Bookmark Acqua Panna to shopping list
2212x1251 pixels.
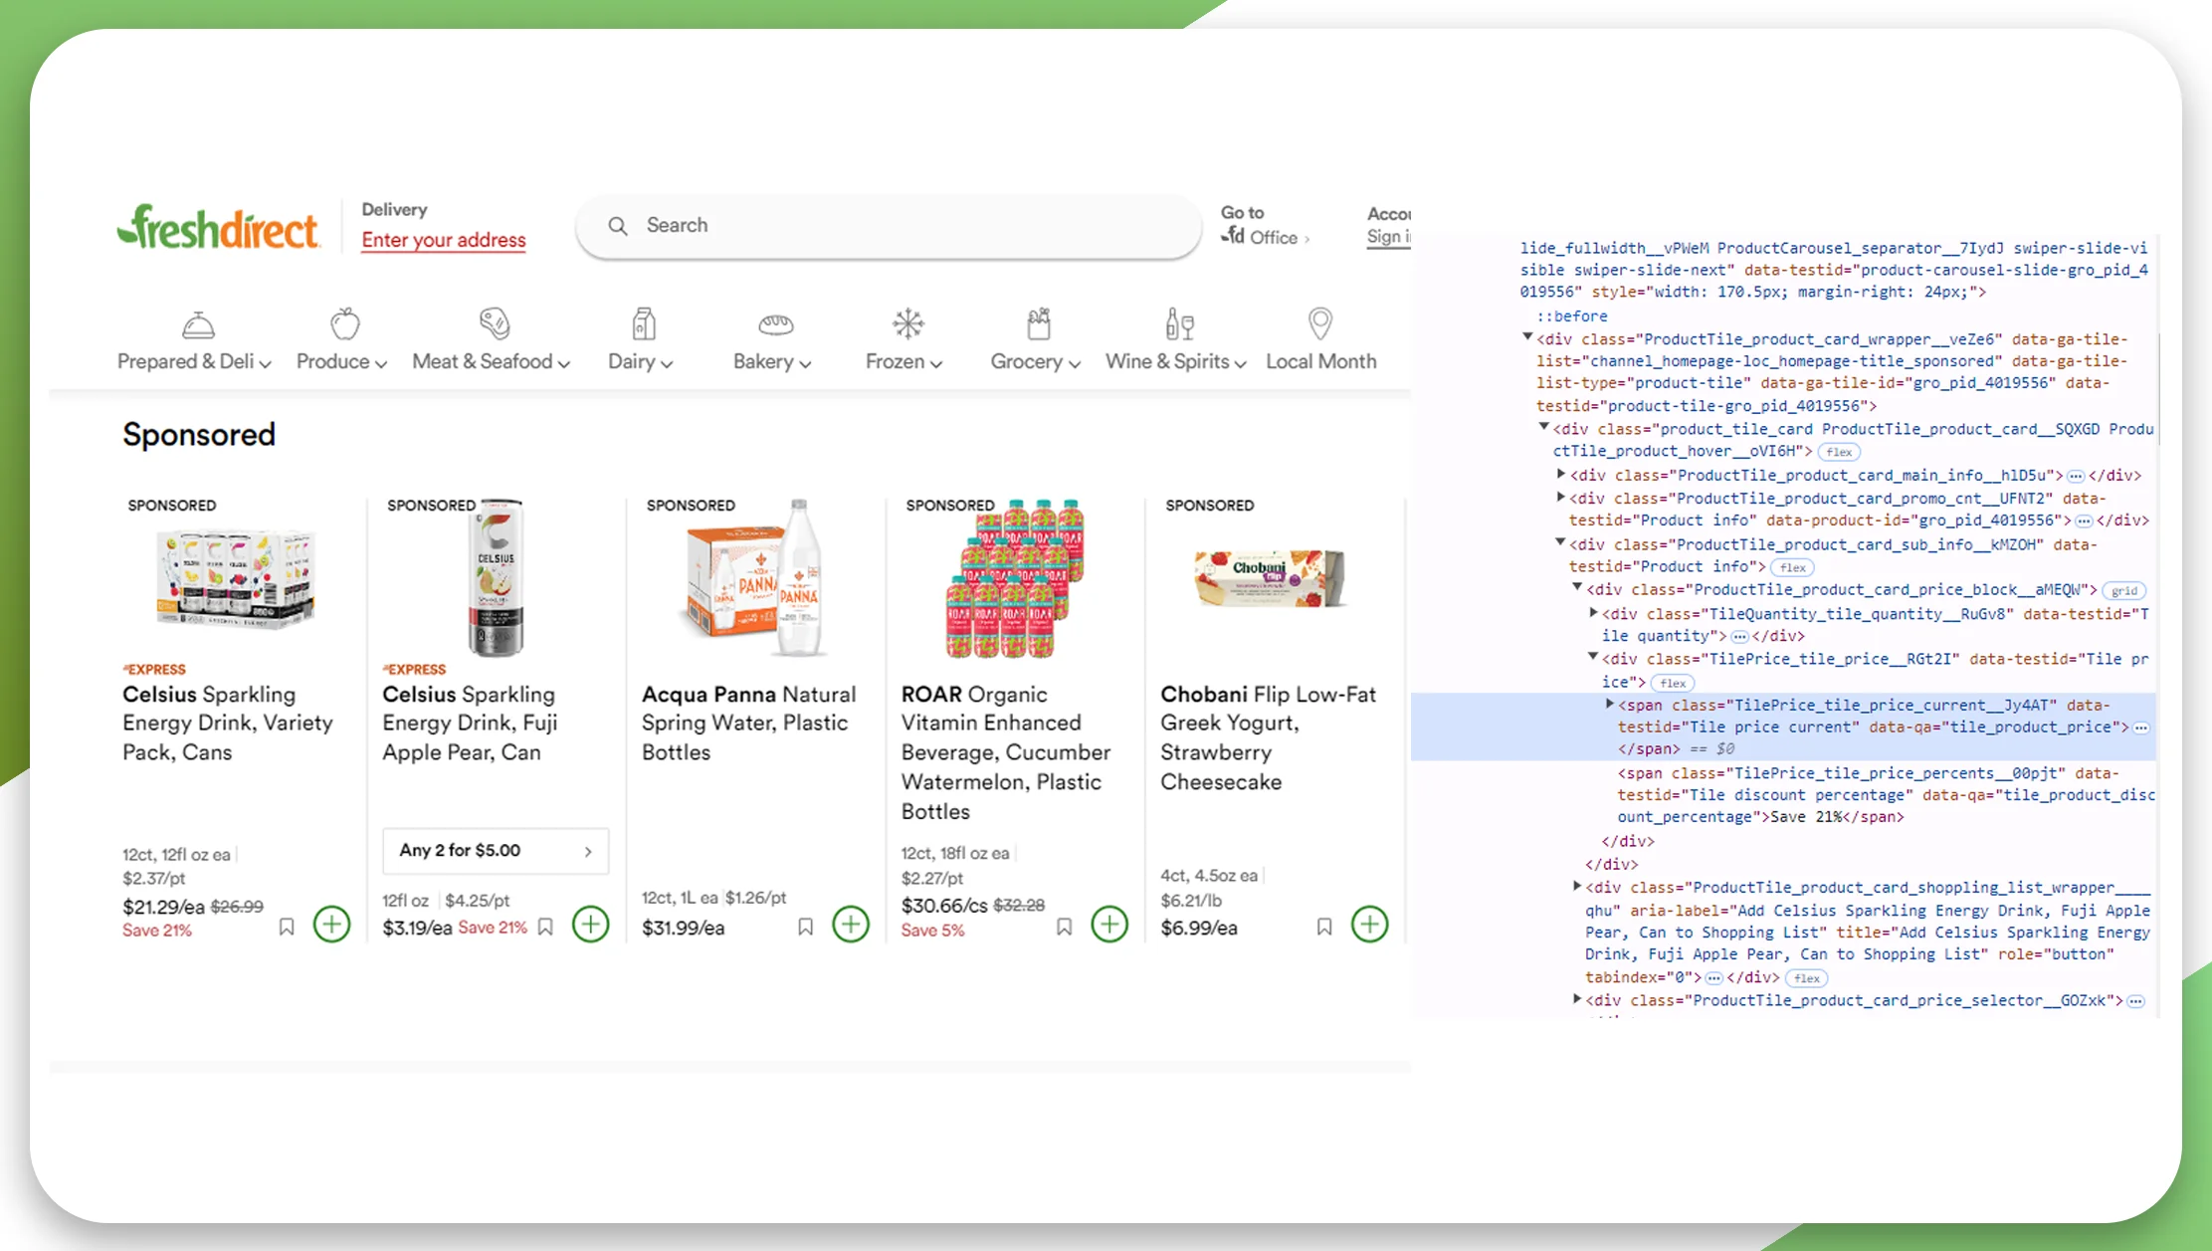click(806, 927)
